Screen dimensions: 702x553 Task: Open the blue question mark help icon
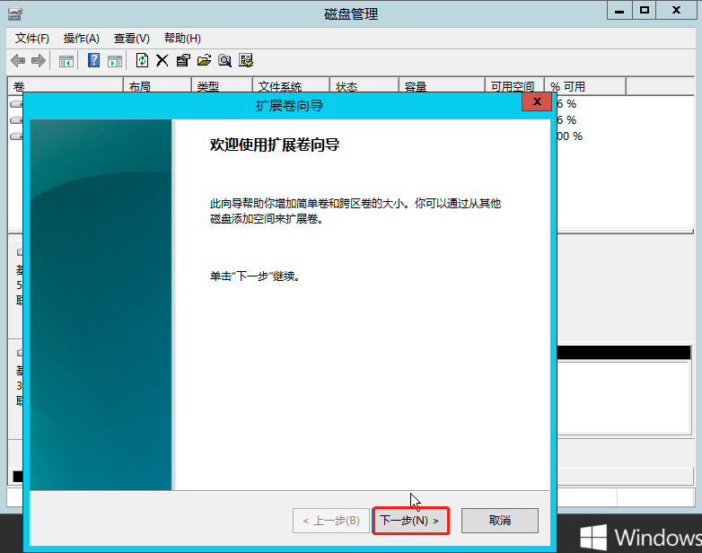pos(93,60)
